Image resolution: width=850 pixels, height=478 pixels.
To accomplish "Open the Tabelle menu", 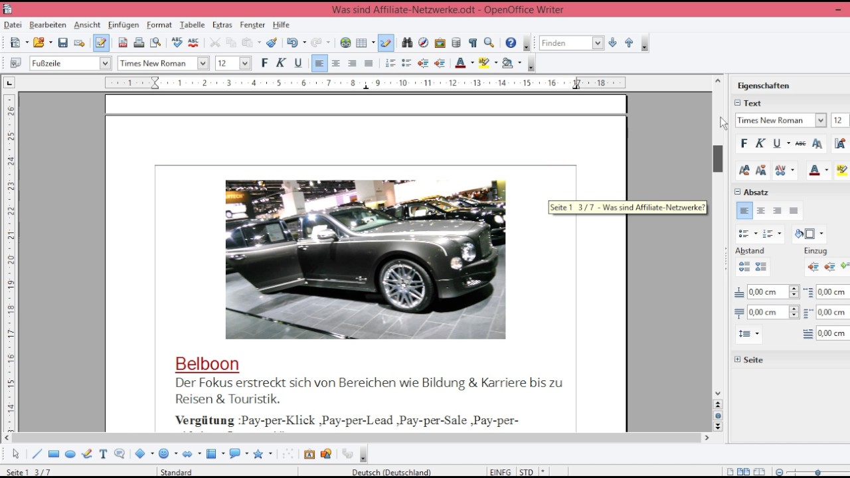I will (192, 25).
